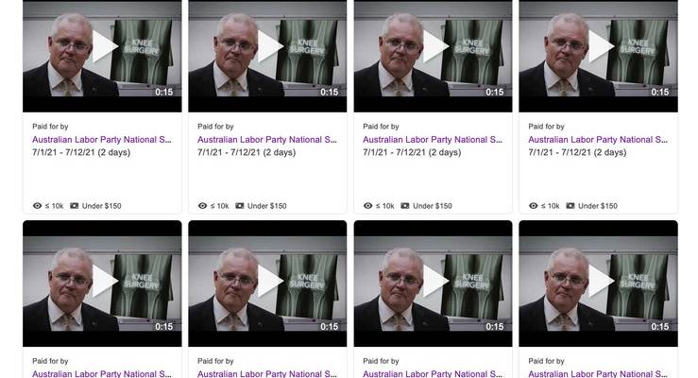698x378 pixels.
Task: Open advertiser link in first bottom-row card
Action: coord(101,374)
